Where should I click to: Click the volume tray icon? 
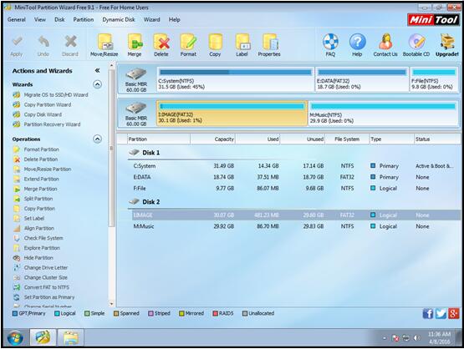(417, 338)
